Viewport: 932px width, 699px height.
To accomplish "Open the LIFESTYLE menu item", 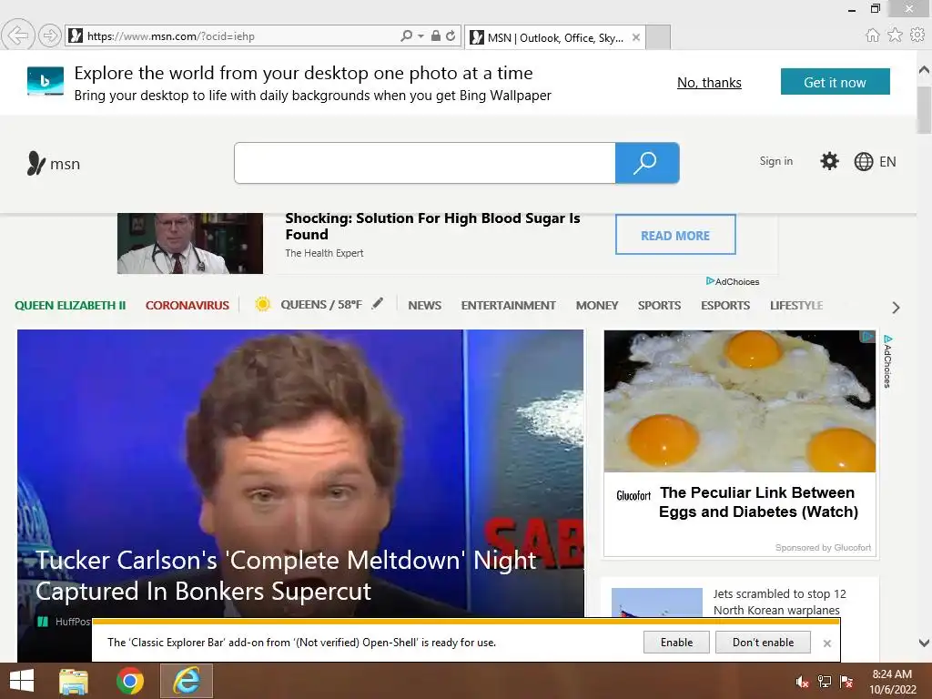I will [x=796, y=305].
